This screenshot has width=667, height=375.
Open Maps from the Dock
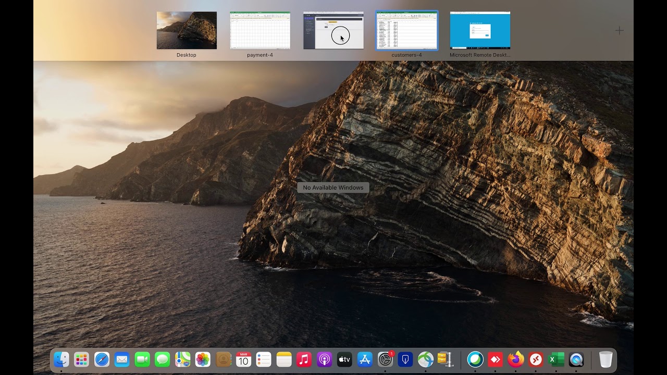[x=183, y=359]
